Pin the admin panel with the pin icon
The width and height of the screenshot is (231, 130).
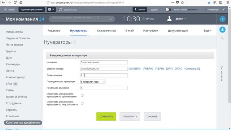click(x=224, y=9)
